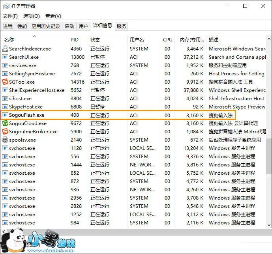Switch to the 进程 tab
This screenshot has width=272, height=254.
[x=8, y=26]
